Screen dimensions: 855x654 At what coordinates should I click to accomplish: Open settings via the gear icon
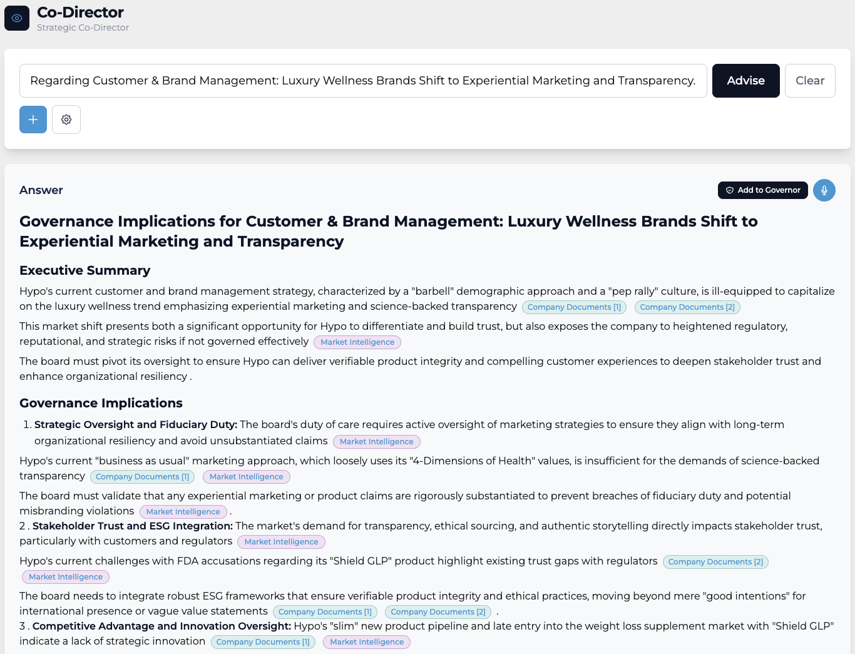(x=66, y=120)
